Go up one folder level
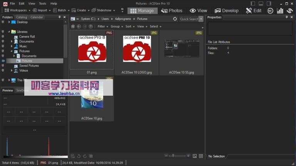 (x=91, y=27)
